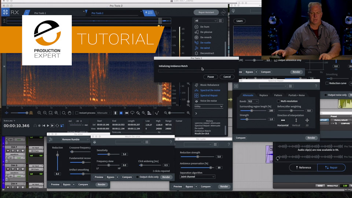Set direction of interpolation to Horizontal
Viewport: 352px width, 198px height.
pyautogui.click(x=283, y=122)
